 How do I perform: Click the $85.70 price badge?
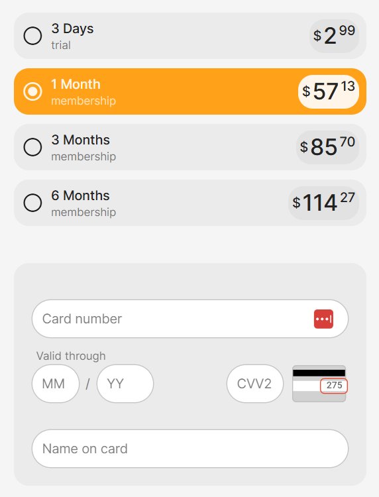(328, 147)
